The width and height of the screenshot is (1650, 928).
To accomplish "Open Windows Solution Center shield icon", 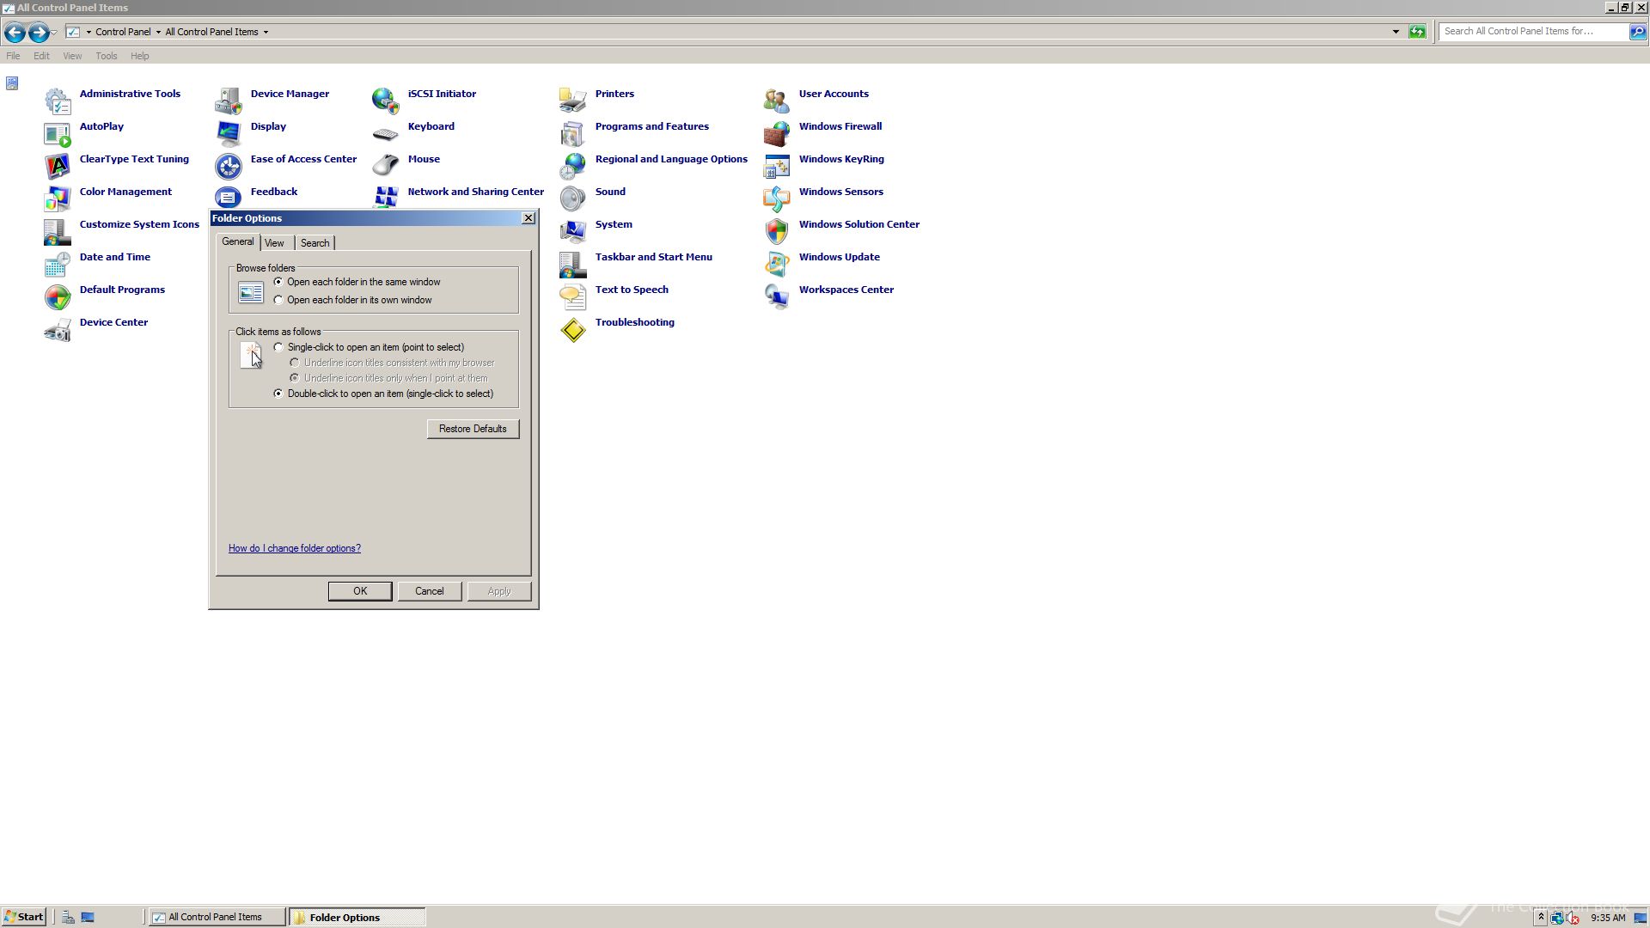I will pyautogui.click(x=777, y=232).
